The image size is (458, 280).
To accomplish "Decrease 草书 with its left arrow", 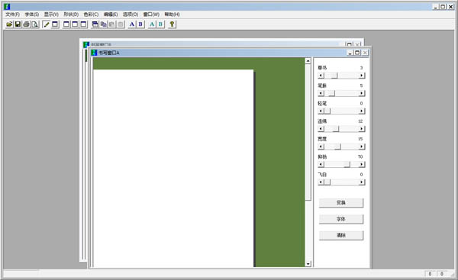I will pos(321,76).
